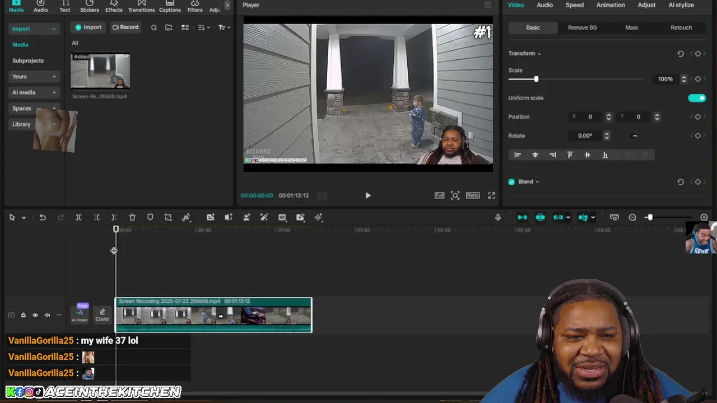This screenshot has width=717, height=403.
Task: Click the mirror/flip icon in the timeline toolbar
Action: click(187, 217)
